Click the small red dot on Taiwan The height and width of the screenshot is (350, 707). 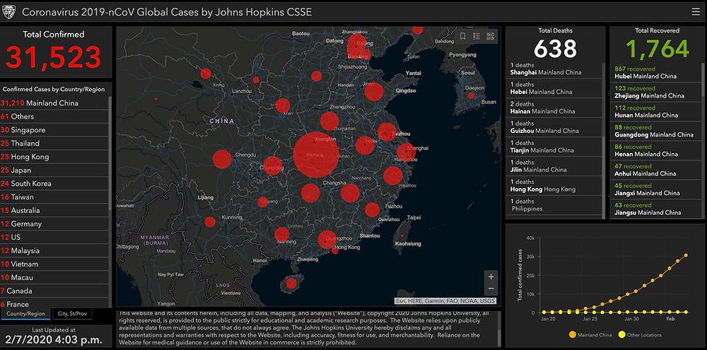(x=402, y=236)
